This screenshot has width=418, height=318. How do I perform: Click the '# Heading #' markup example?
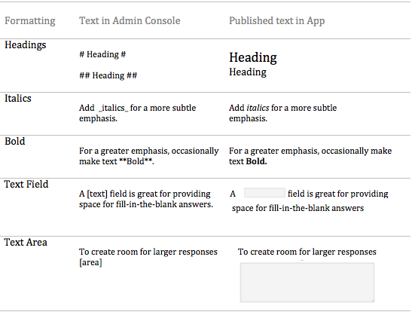[102, 54]
